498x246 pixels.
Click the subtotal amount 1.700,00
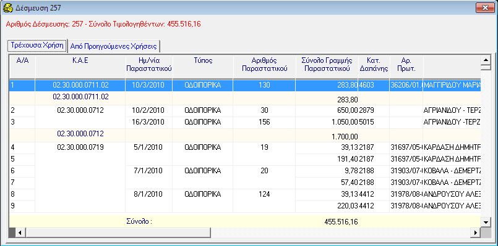pyautogui.click(x=345, y=137)
